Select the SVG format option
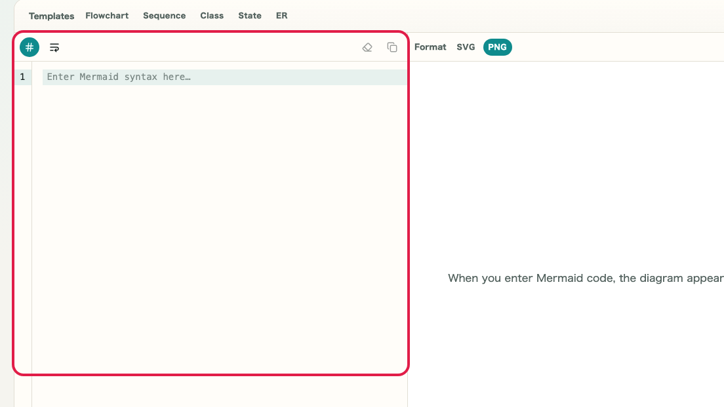724x407 pixels. 466,47
